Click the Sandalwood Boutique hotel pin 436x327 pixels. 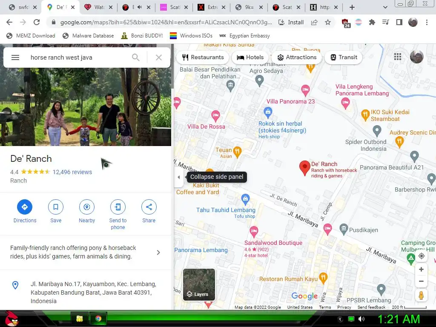click(x=254, y=231)
